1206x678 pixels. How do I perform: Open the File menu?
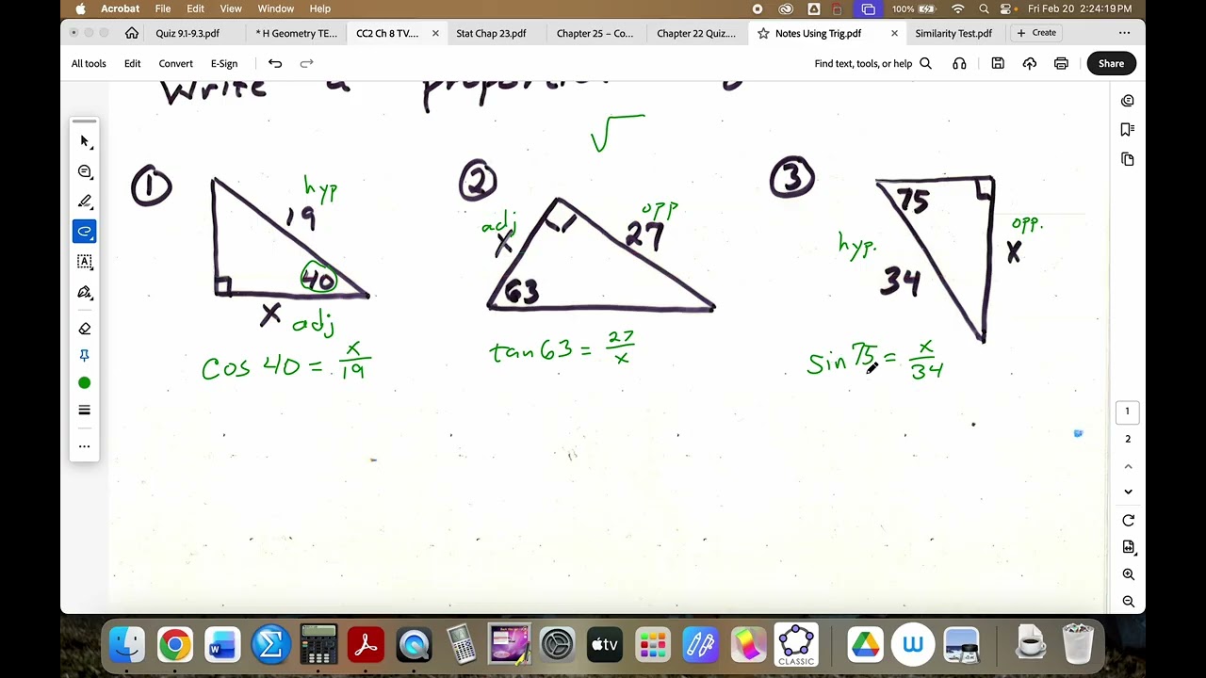[163, 8]
